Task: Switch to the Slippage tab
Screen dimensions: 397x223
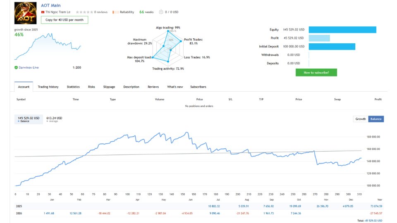Action: (x=109, y=87)
